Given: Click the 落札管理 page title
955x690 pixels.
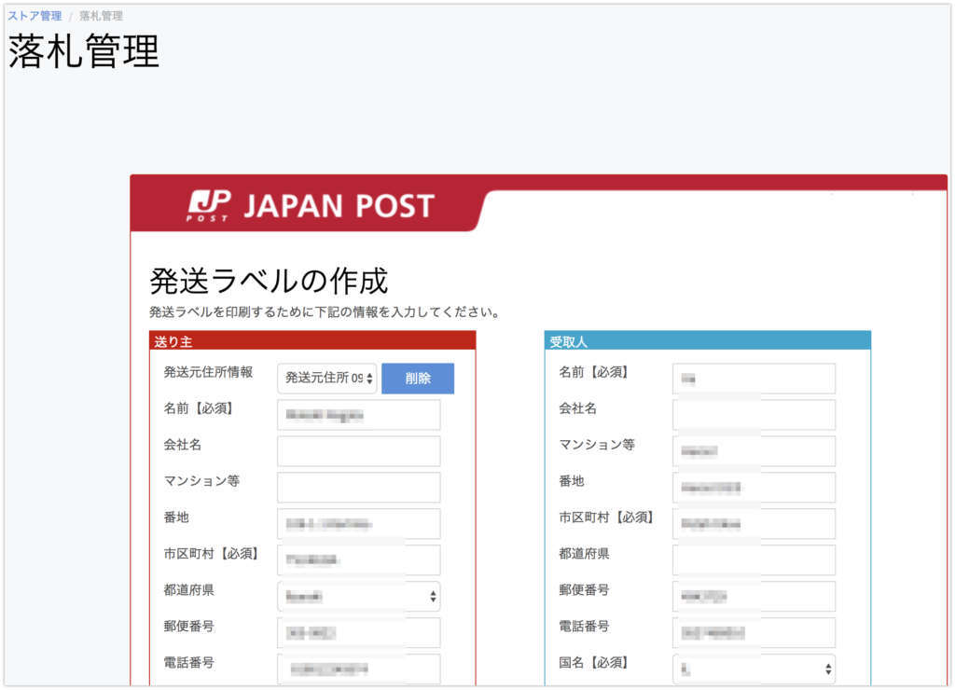Looking at the screenshot, I should click(x=83, y=51).
